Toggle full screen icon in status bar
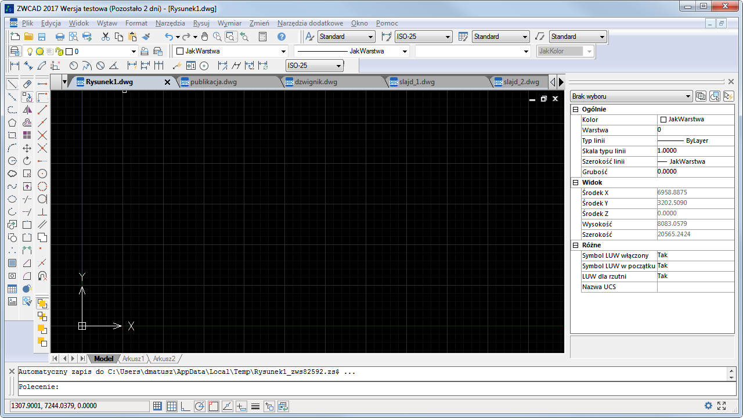The width and height of the screenshot is (743, 418). coord(722,406)
